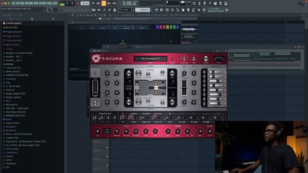
Task: Click the 0:00:00 time display
Action: [129, 3]
